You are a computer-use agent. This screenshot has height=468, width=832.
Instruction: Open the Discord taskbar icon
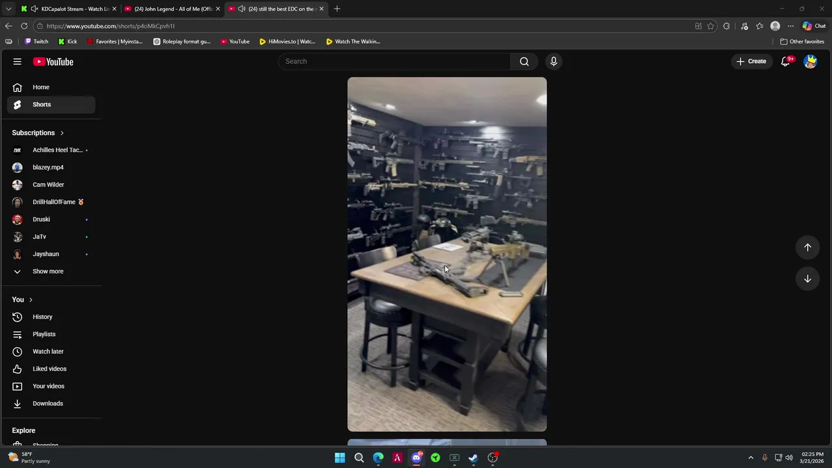[x=417, y=458]
